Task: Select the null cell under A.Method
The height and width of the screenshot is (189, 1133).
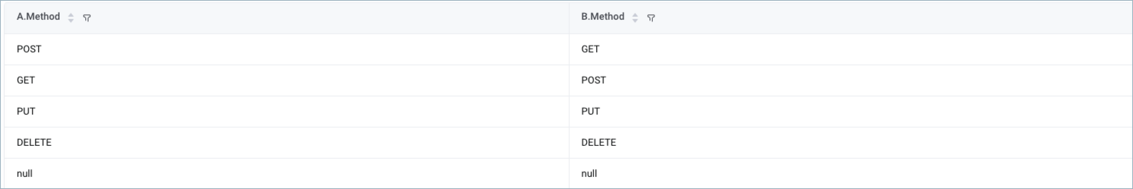Action: tap(287, 174)
